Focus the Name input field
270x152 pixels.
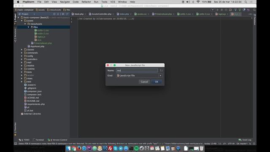[137, 71]
